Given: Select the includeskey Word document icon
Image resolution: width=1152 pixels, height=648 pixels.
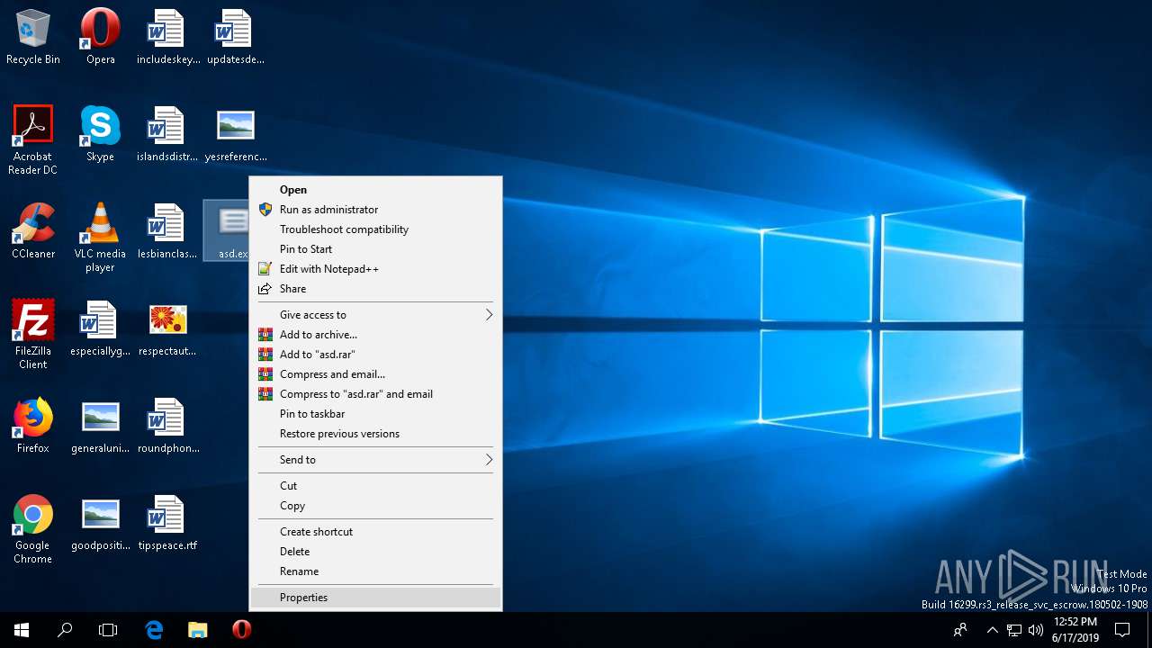Looking at the screenshot, I should [x=167, y=38].
